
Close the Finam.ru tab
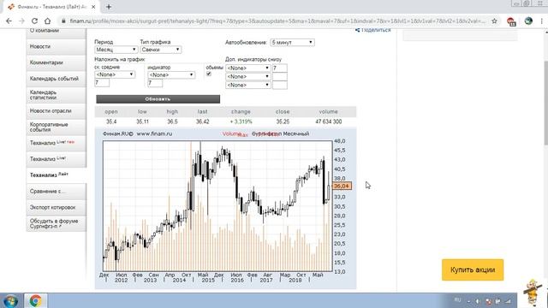(93, 7)
